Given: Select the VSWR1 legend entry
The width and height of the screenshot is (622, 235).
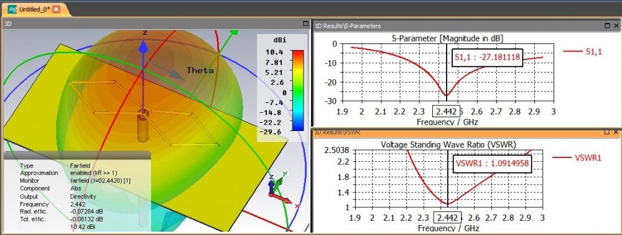Looking at the screenshot, I should [x=577, y=157].
